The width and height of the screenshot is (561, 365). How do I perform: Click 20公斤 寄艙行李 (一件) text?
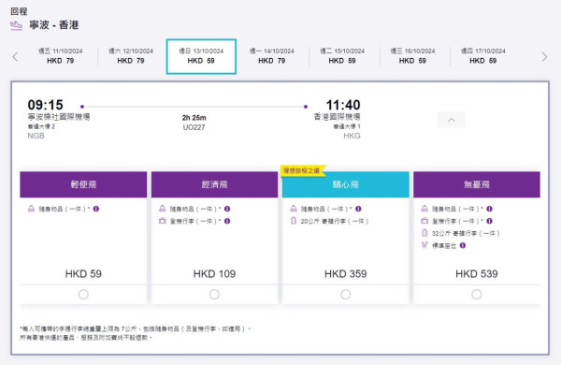tap(335, 222)
